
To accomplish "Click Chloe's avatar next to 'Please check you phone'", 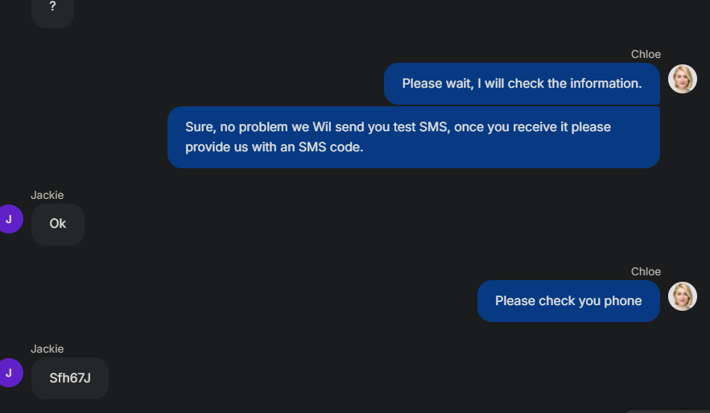I will pyautogui.click(x=683, y=296).
